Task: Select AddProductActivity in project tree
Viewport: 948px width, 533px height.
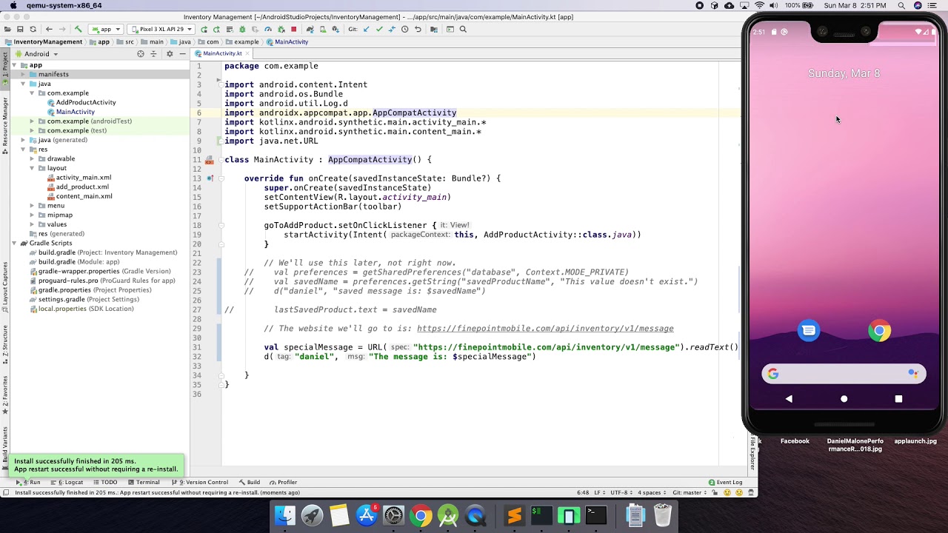Action: (86, 103)
